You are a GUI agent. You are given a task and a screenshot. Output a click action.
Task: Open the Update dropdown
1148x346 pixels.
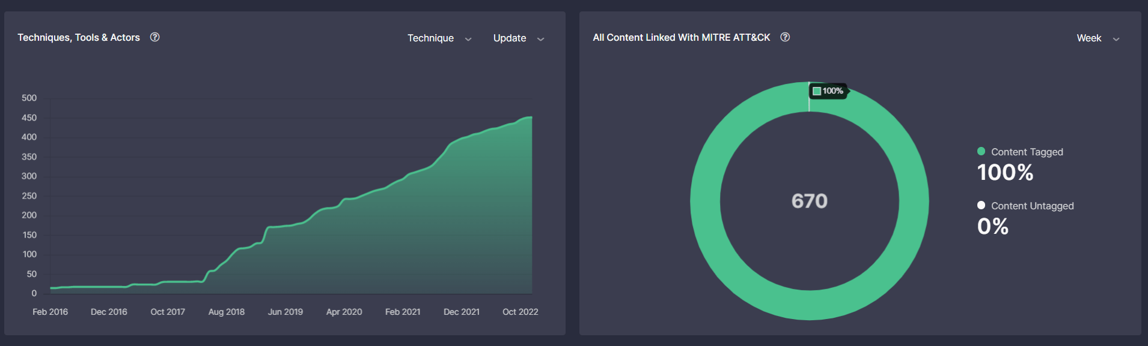pyautogui.click(x=509, y=38)
